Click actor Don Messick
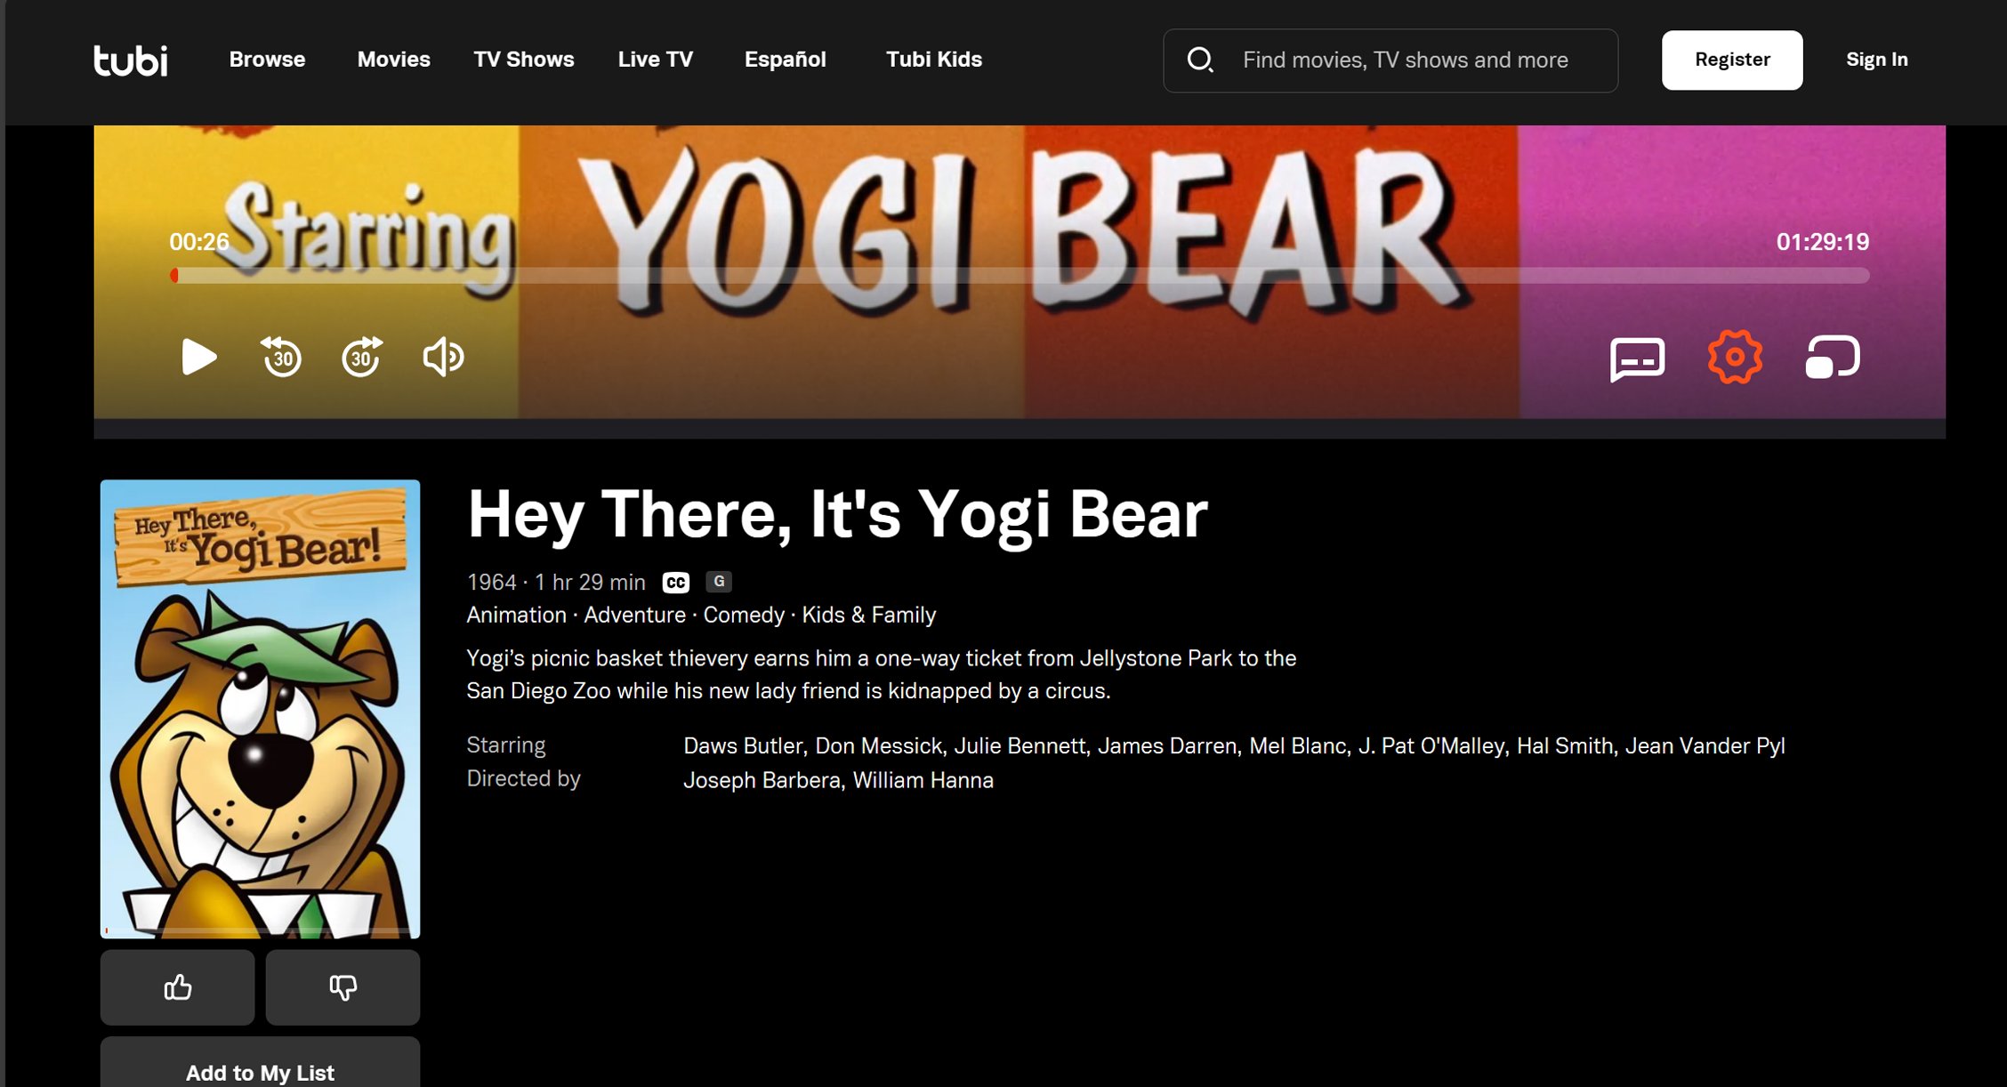Screen dimensions: 2007x1087 tap(878, 745)
